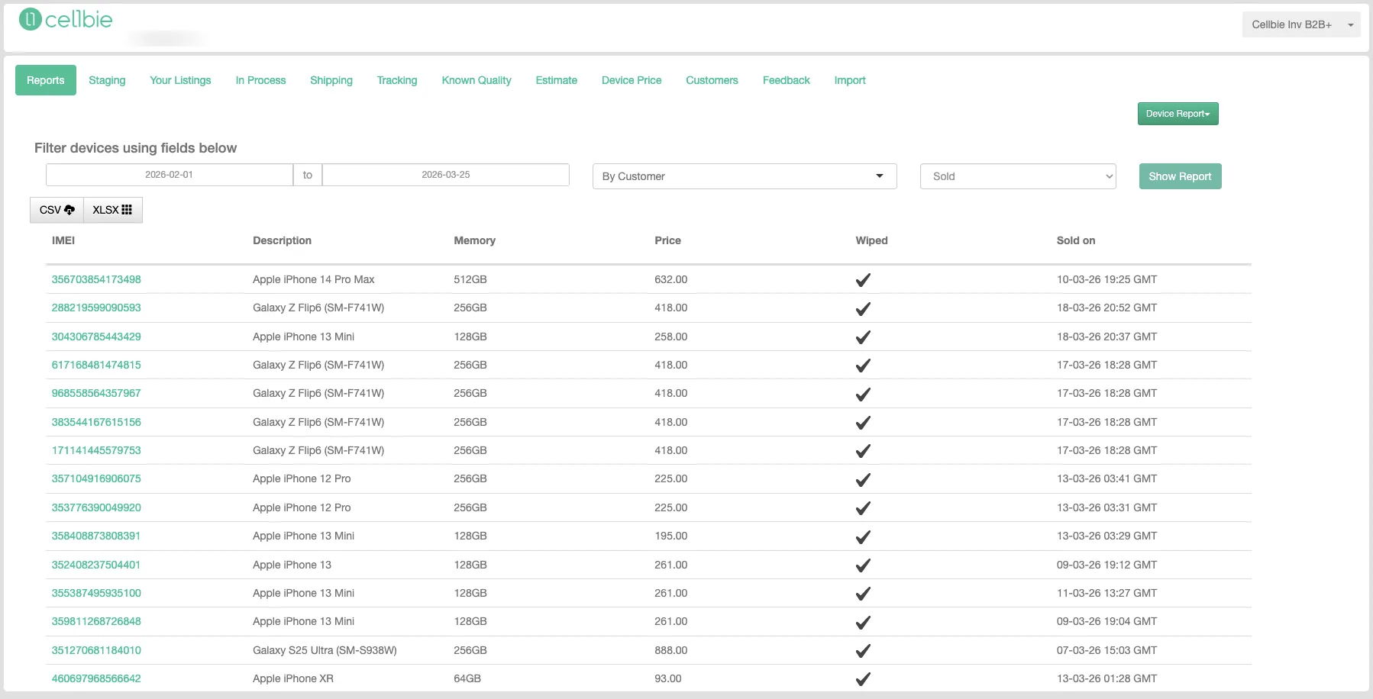The image size is (1373, 699).
Task: Click the end date field 2026-03-25
Action: (x=446, y=175)
